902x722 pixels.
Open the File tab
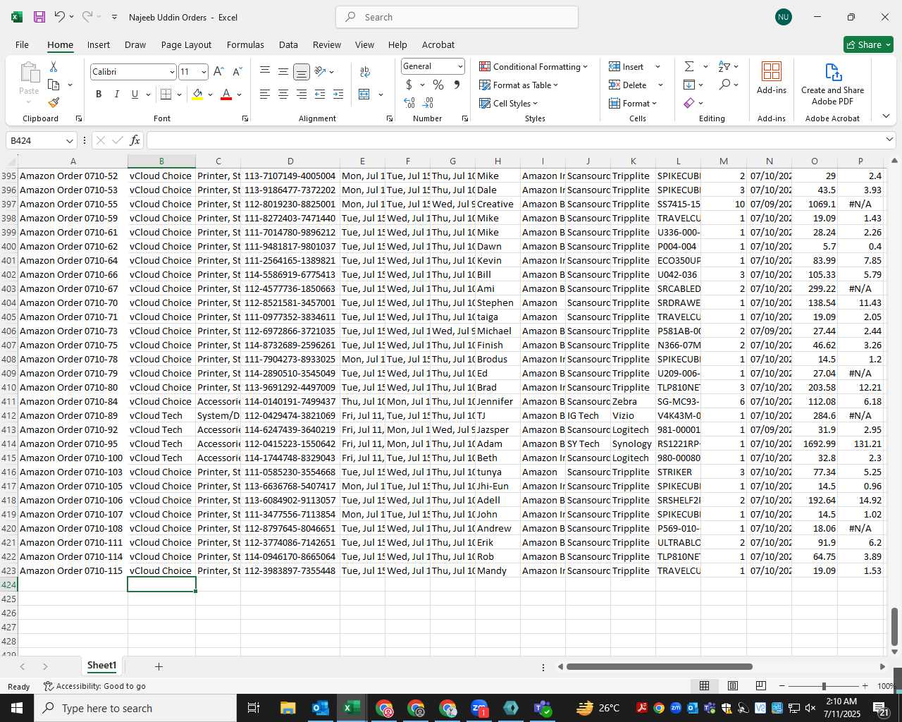pos(22,44)
